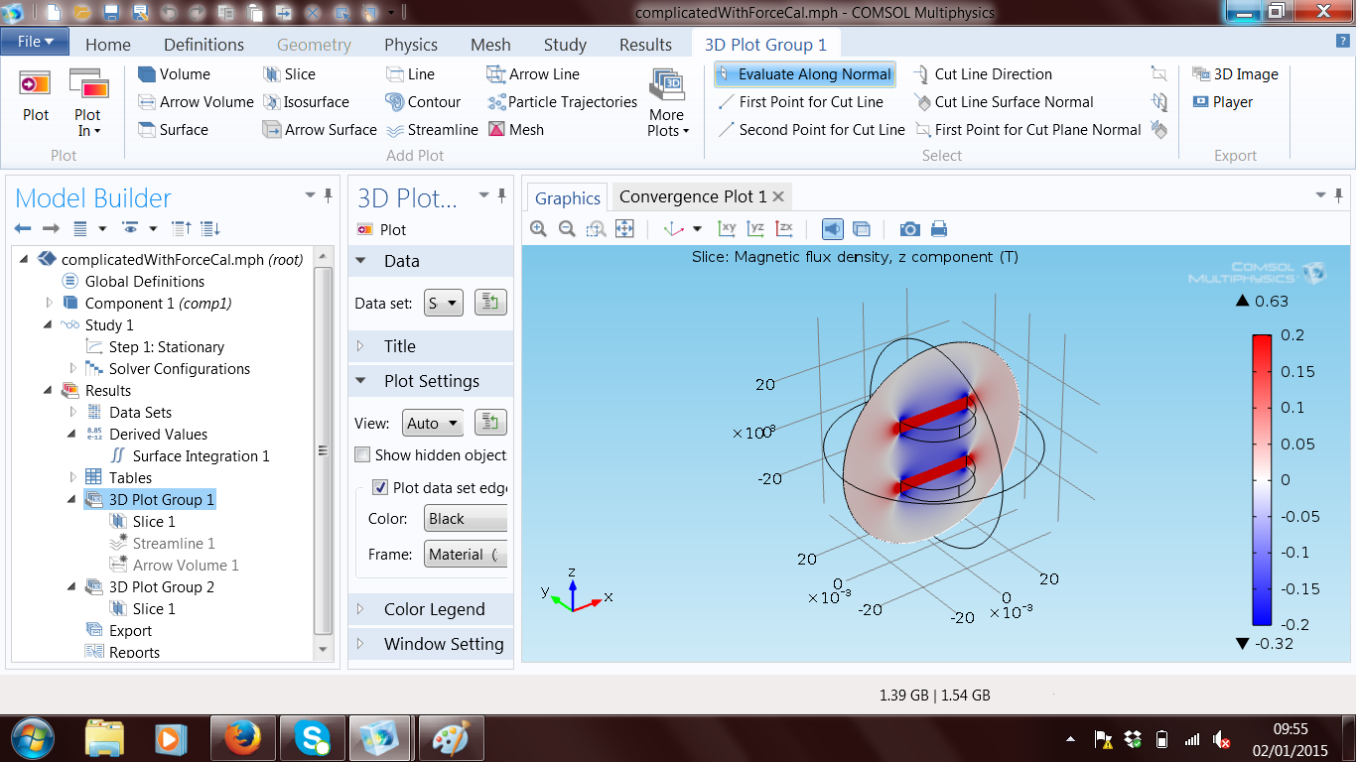Click the Zoom Extents icon
The height and width of the screenshot is (762, 1360).
pos(624,229)
